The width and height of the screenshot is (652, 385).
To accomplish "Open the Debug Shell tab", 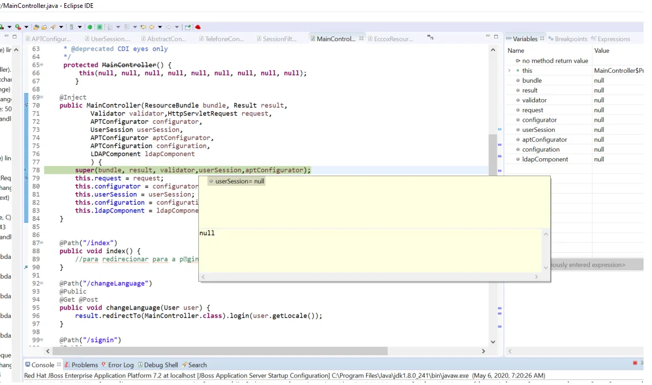I will [158, 364].
